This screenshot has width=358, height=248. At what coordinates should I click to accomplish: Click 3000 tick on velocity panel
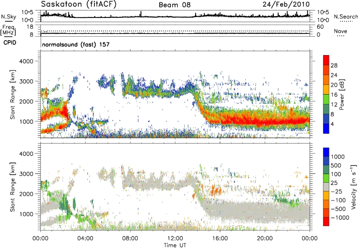[26, 174]
